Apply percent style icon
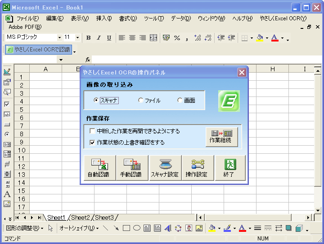 click(x=177, y=38)
